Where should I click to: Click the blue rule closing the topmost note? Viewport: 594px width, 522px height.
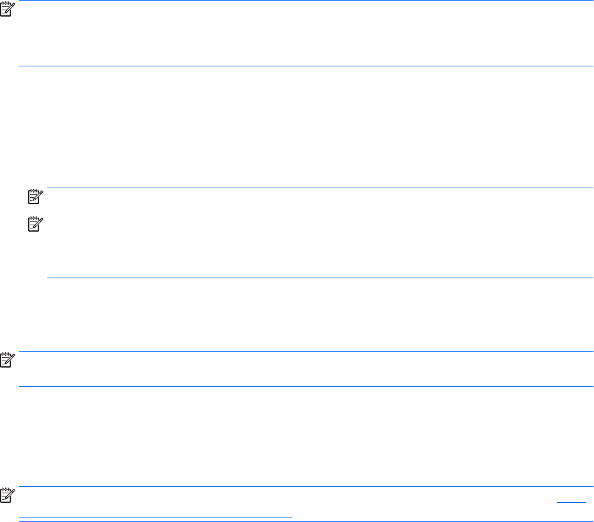pyautogui.click(x=307, y=66)
